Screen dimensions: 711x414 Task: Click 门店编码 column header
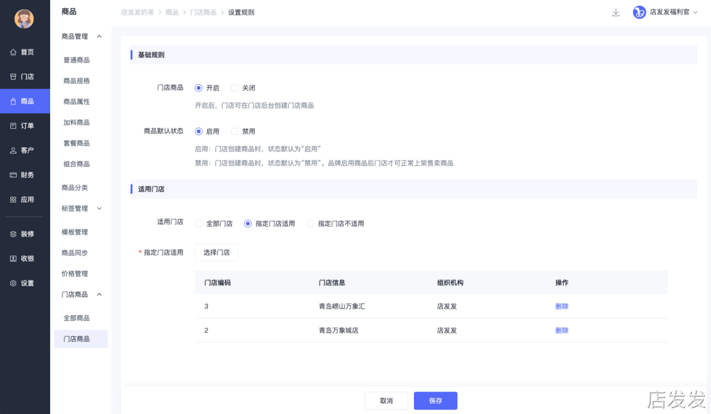(x=218, y=283)
